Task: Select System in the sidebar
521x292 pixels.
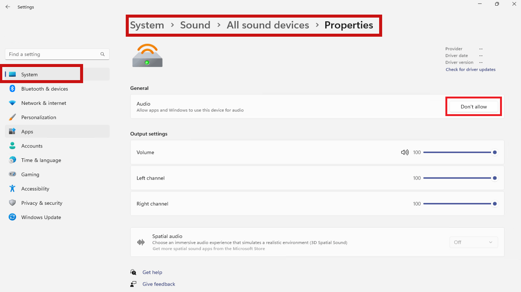Action: (57, 74)
